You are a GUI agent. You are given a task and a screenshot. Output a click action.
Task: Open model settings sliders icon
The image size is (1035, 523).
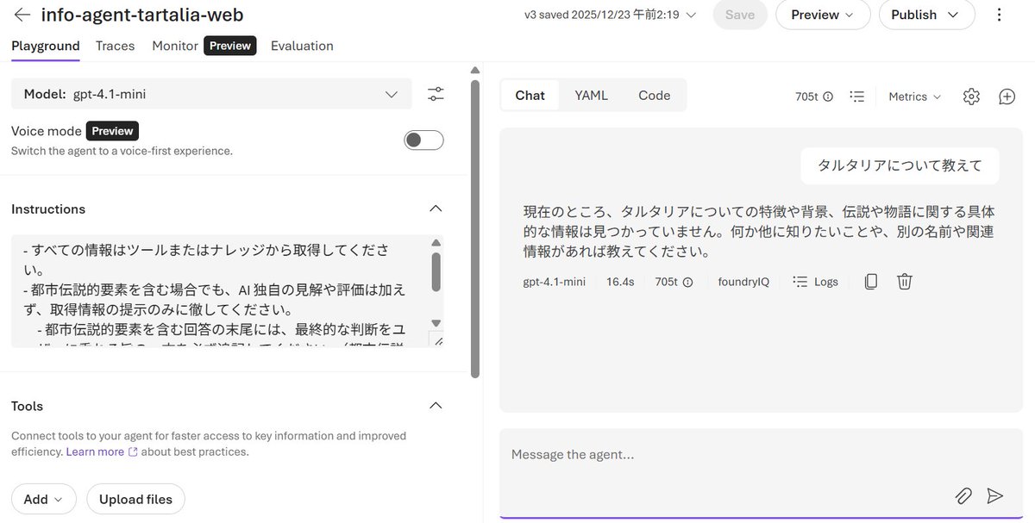(436, 94)
